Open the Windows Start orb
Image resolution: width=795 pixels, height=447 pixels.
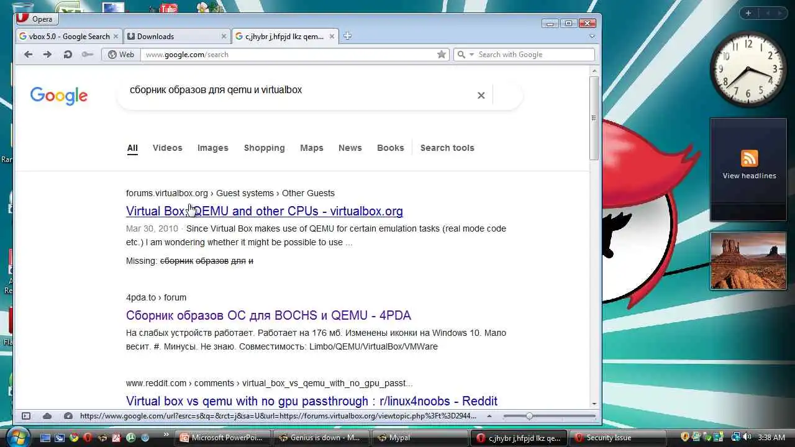pyautogui.click(x=17, y=437)
